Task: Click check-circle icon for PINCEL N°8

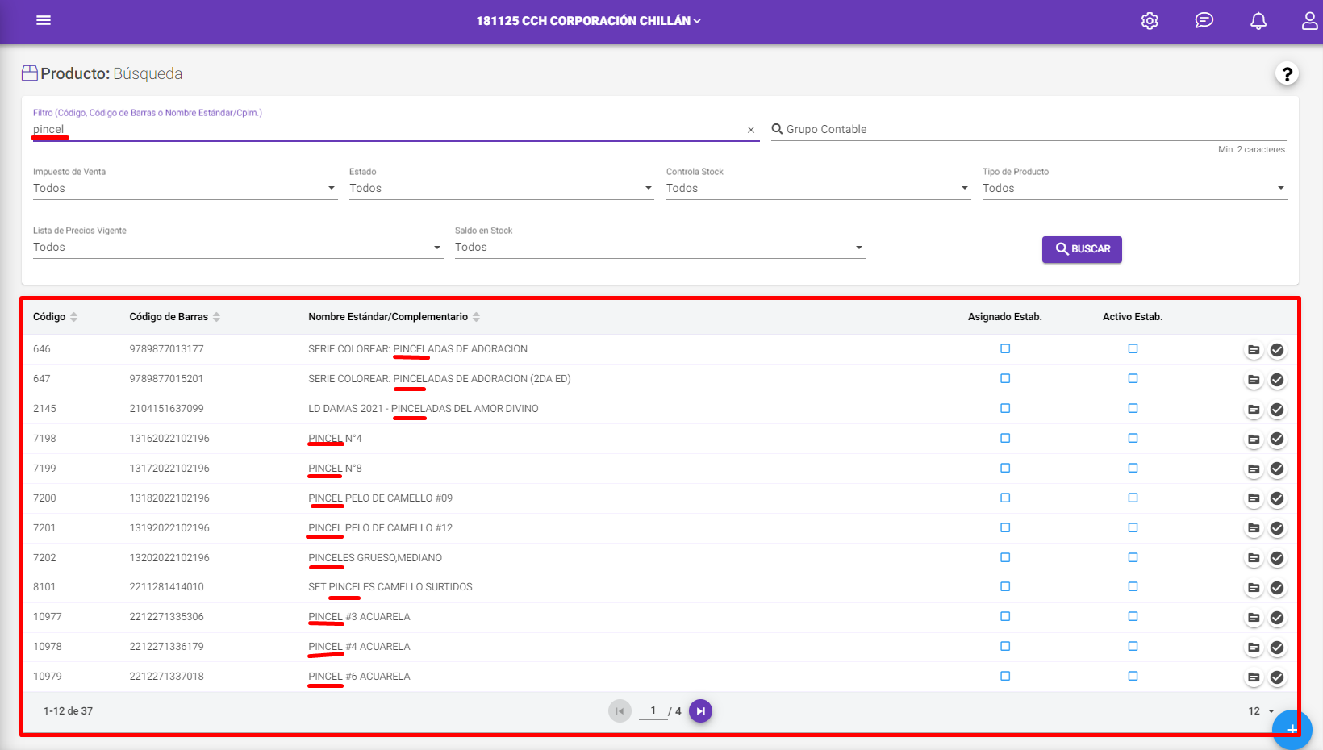Action: pyautogui.click(x=1277, y=469)
